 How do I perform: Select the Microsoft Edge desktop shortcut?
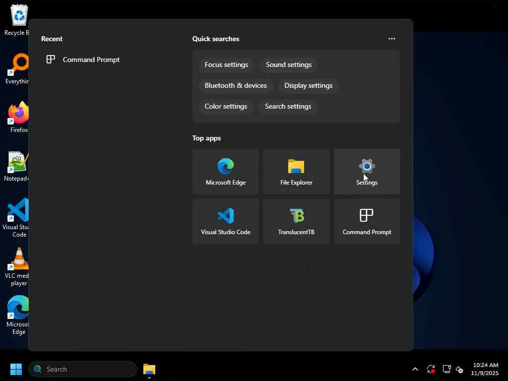coord(17,316)
